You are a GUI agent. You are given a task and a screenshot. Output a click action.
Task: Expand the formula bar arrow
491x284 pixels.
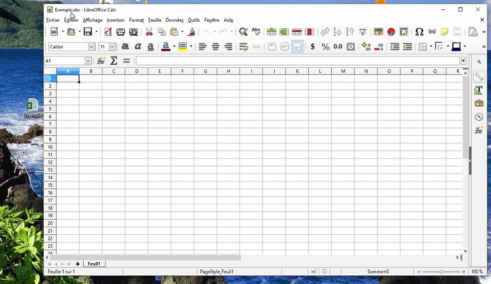point(463,61)
